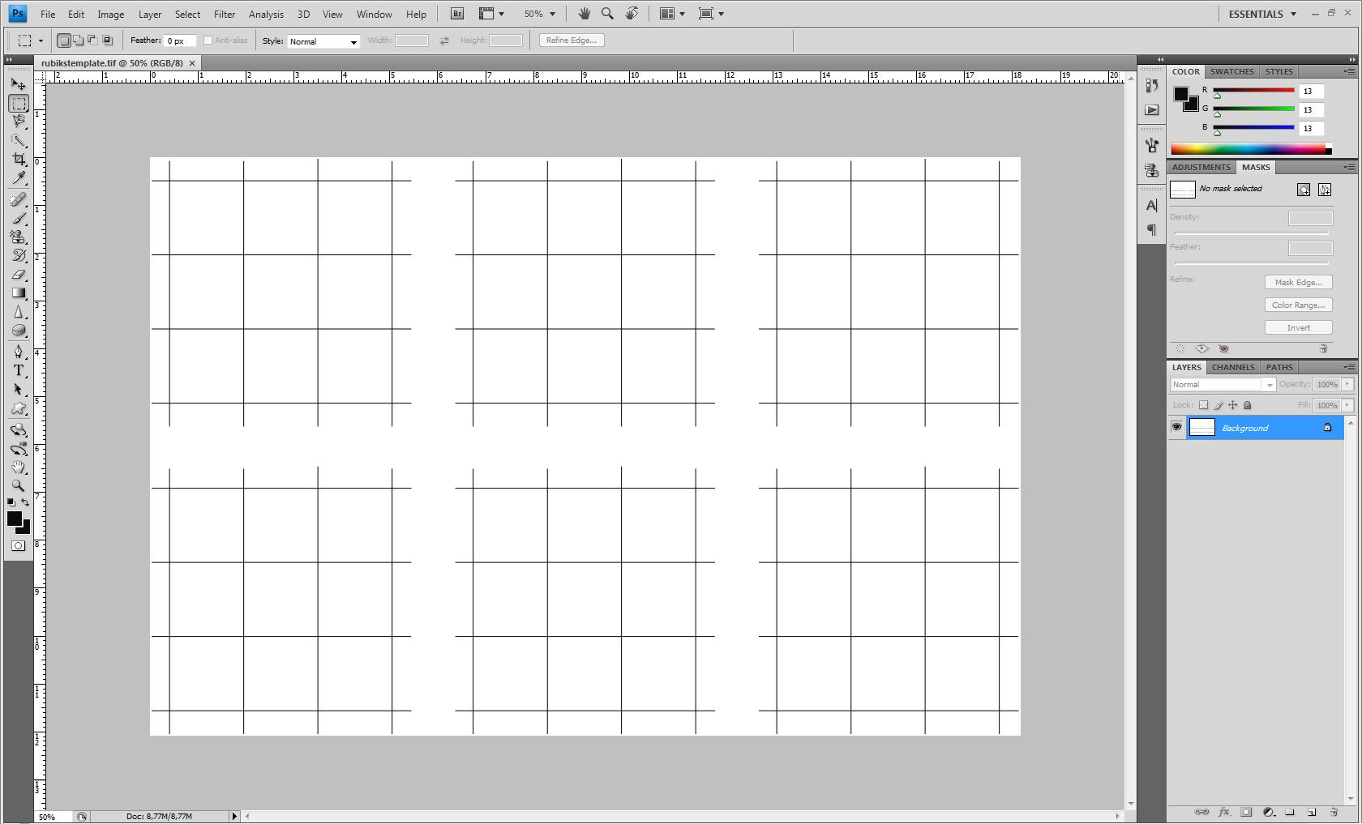Select the Zoom tool in the toolbox
The height and width of the screenshot is (824, 1362).
[x=19, y=486]
